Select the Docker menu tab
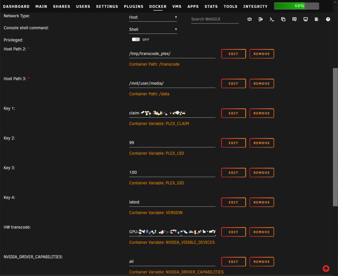Screen dimensions: 338x276 (158, 6)
